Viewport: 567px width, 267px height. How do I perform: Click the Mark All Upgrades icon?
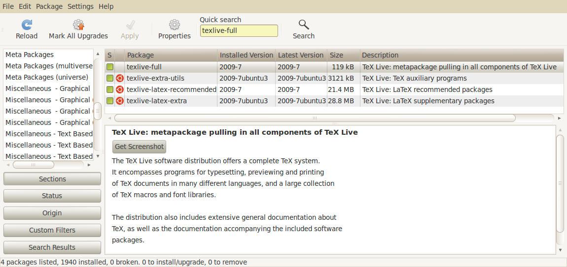[x=78, y=25]
